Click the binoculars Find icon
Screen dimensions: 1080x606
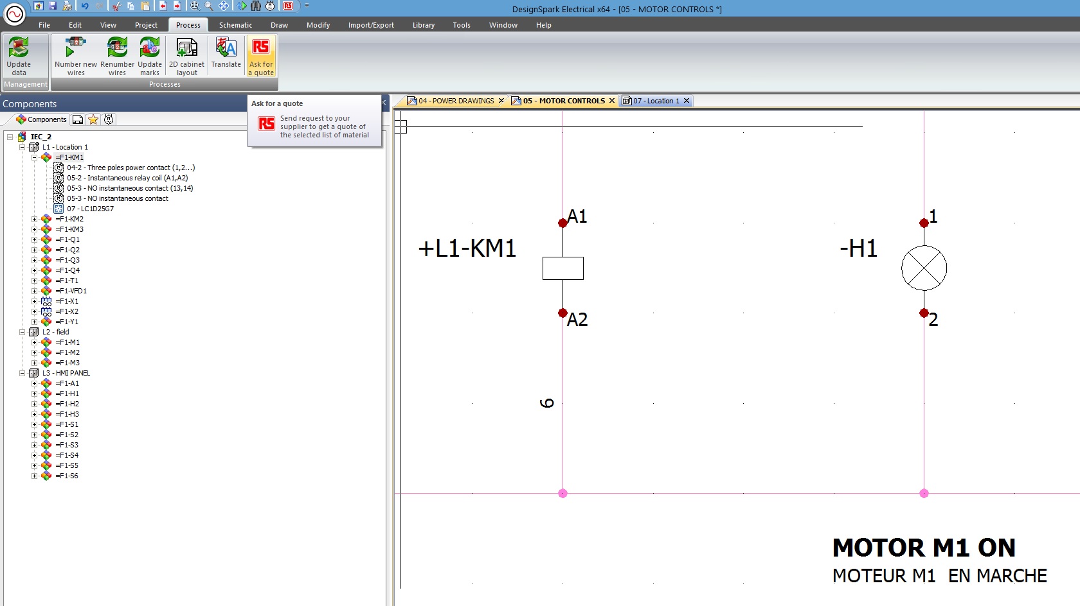(x=256, y=6)
